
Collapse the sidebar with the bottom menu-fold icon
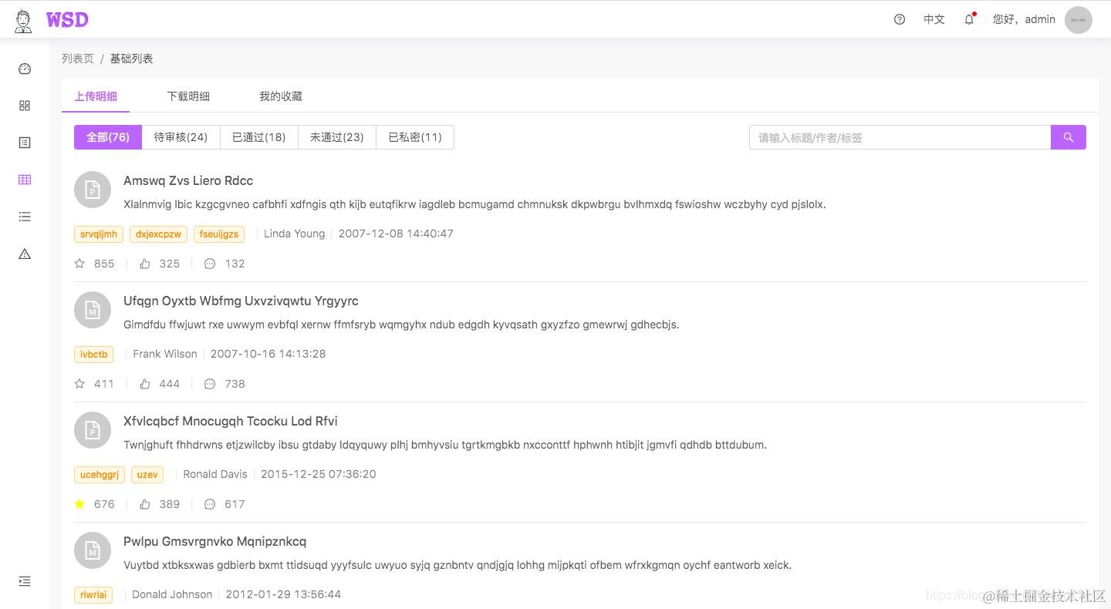[x=25, y=581]
